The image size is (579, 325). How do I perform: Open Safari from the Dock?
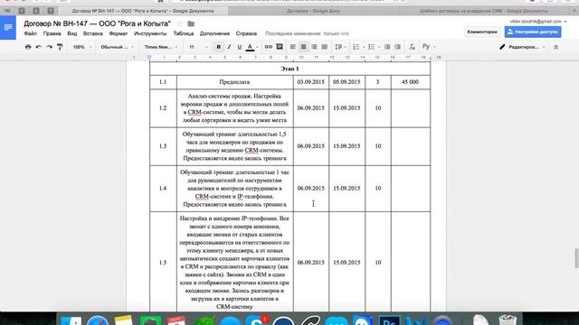click(98, 320)
